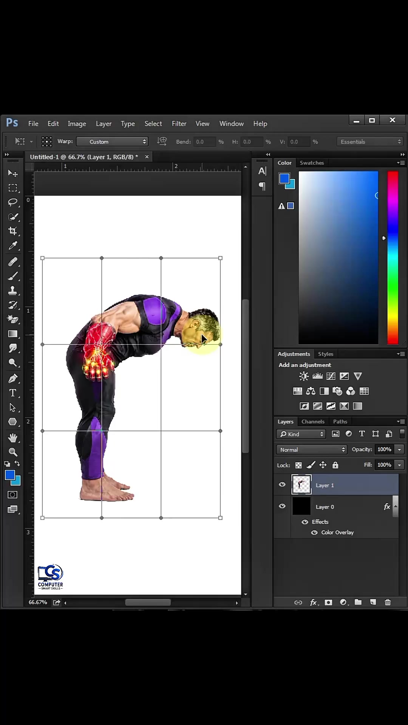Select the Lasso tool
The height and width of the screenshot is (725, 408).
point(13,202)
